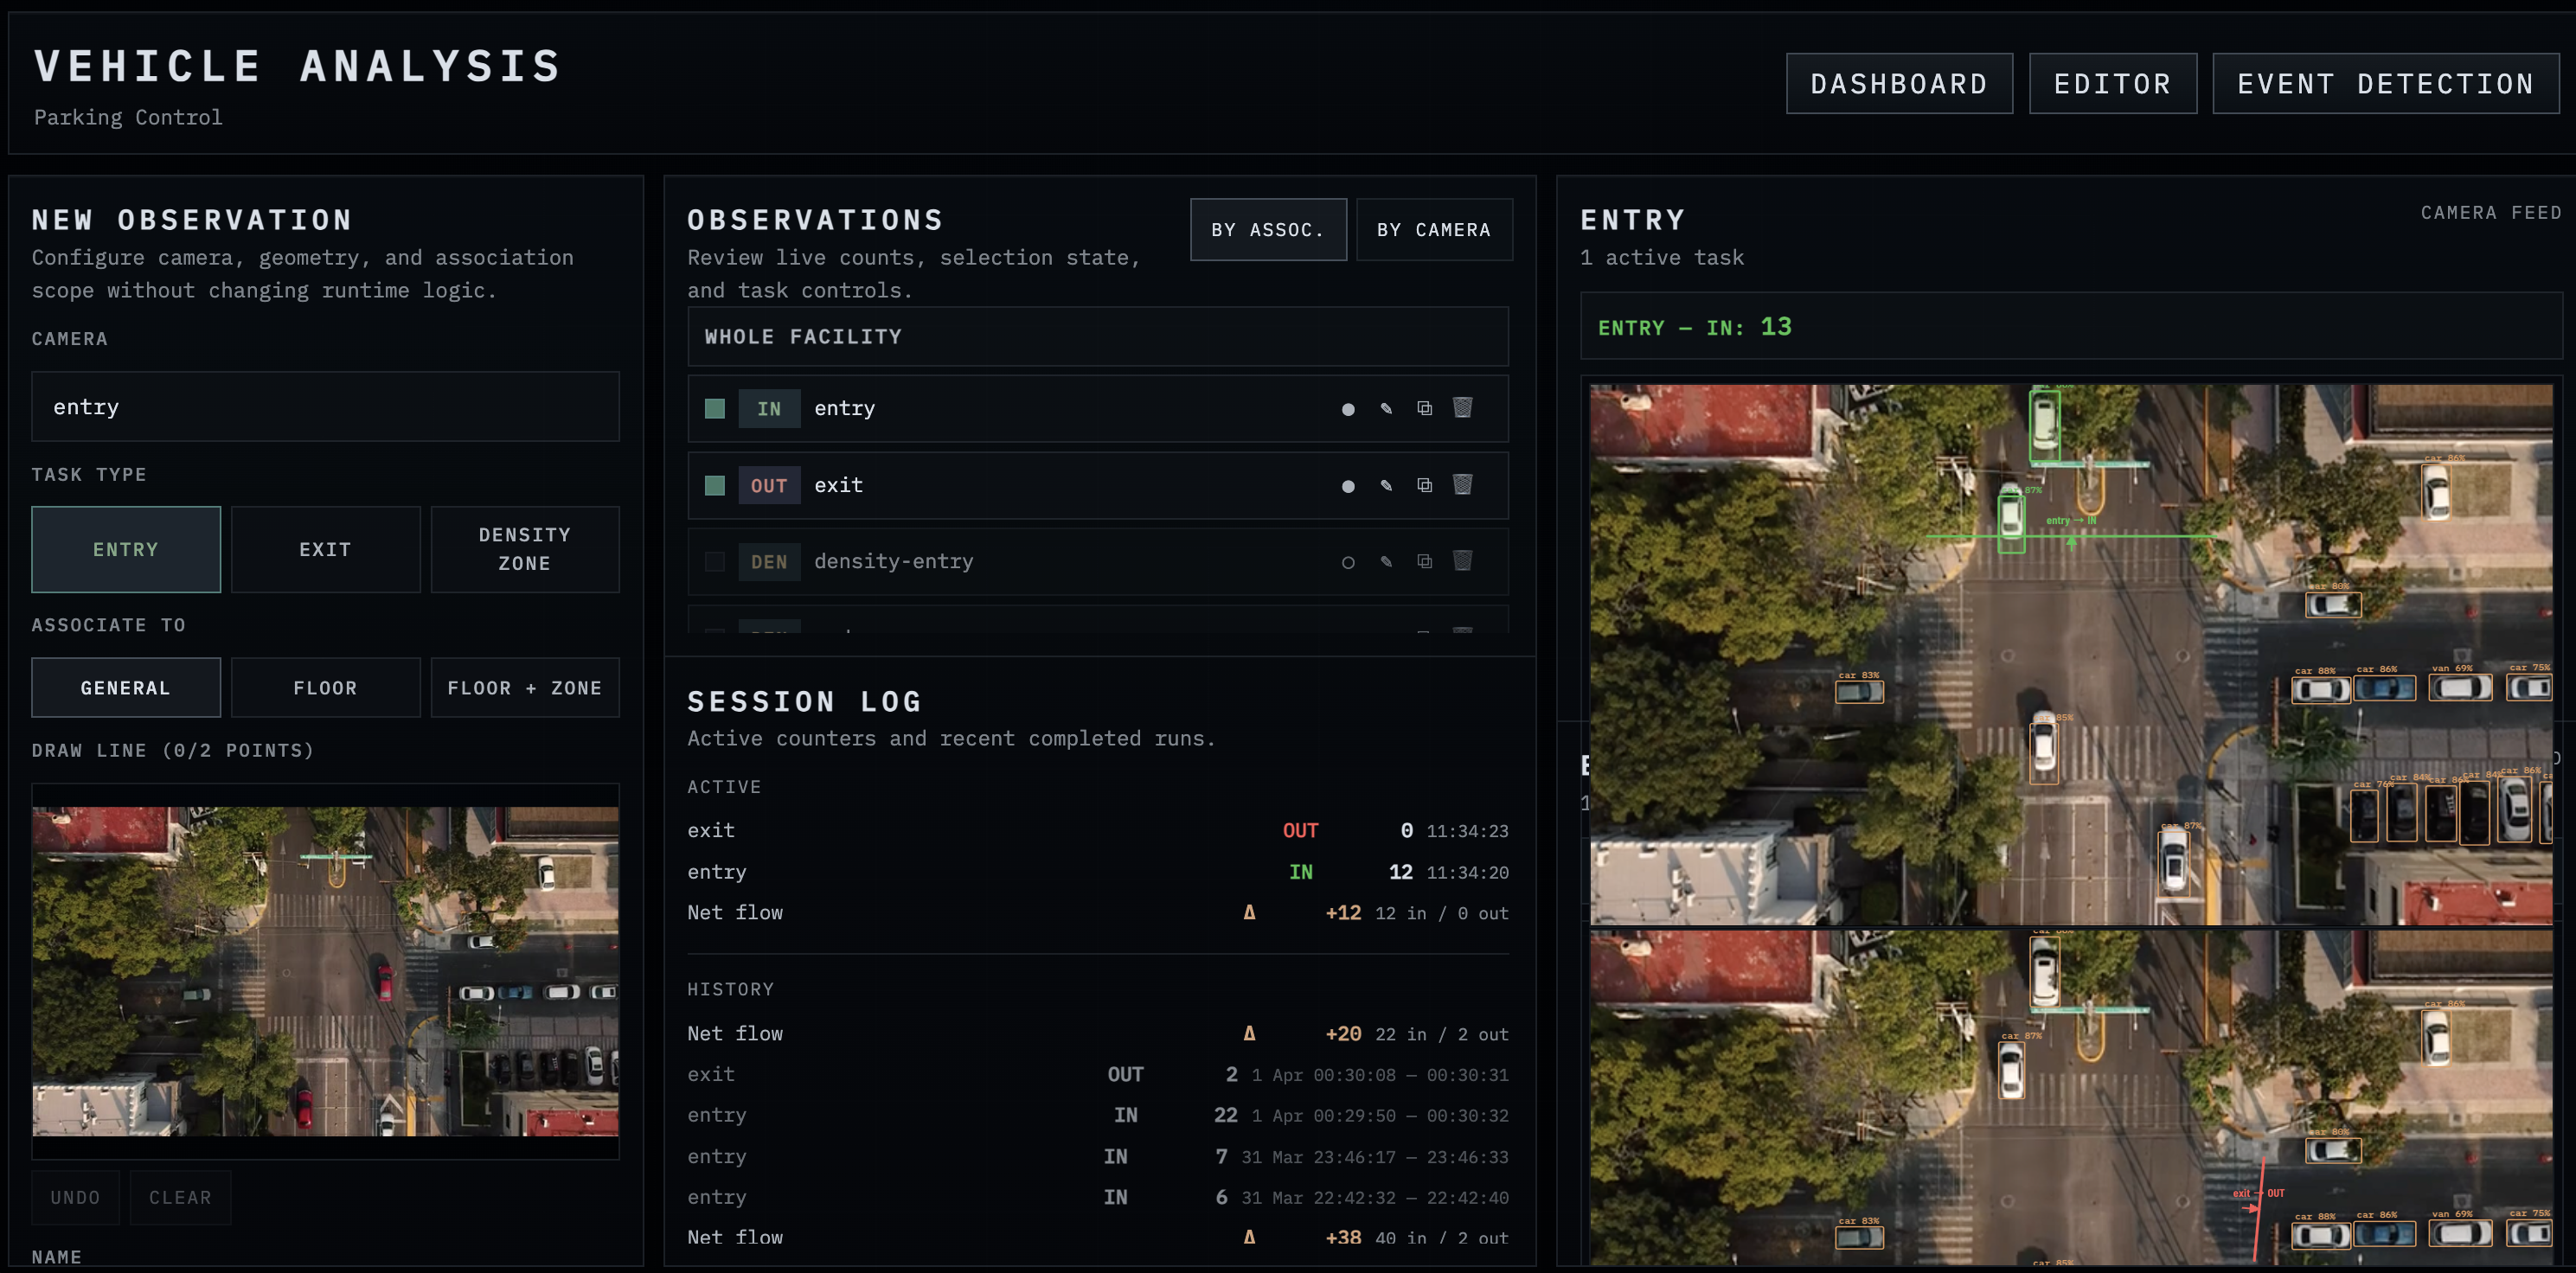Delete the density-entry observation with trash icon
The image size is (2576, 1273).
(x=1463, y=562)
